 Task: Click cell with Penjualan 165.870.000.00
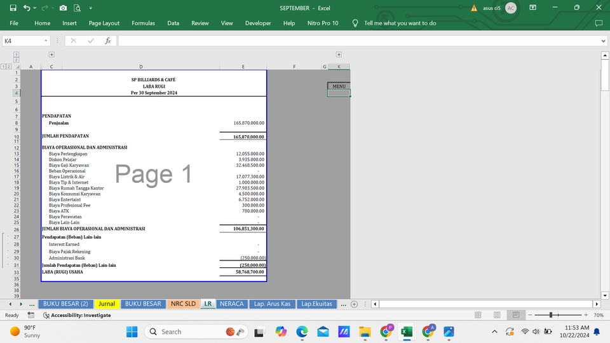(x=243, y=123)
